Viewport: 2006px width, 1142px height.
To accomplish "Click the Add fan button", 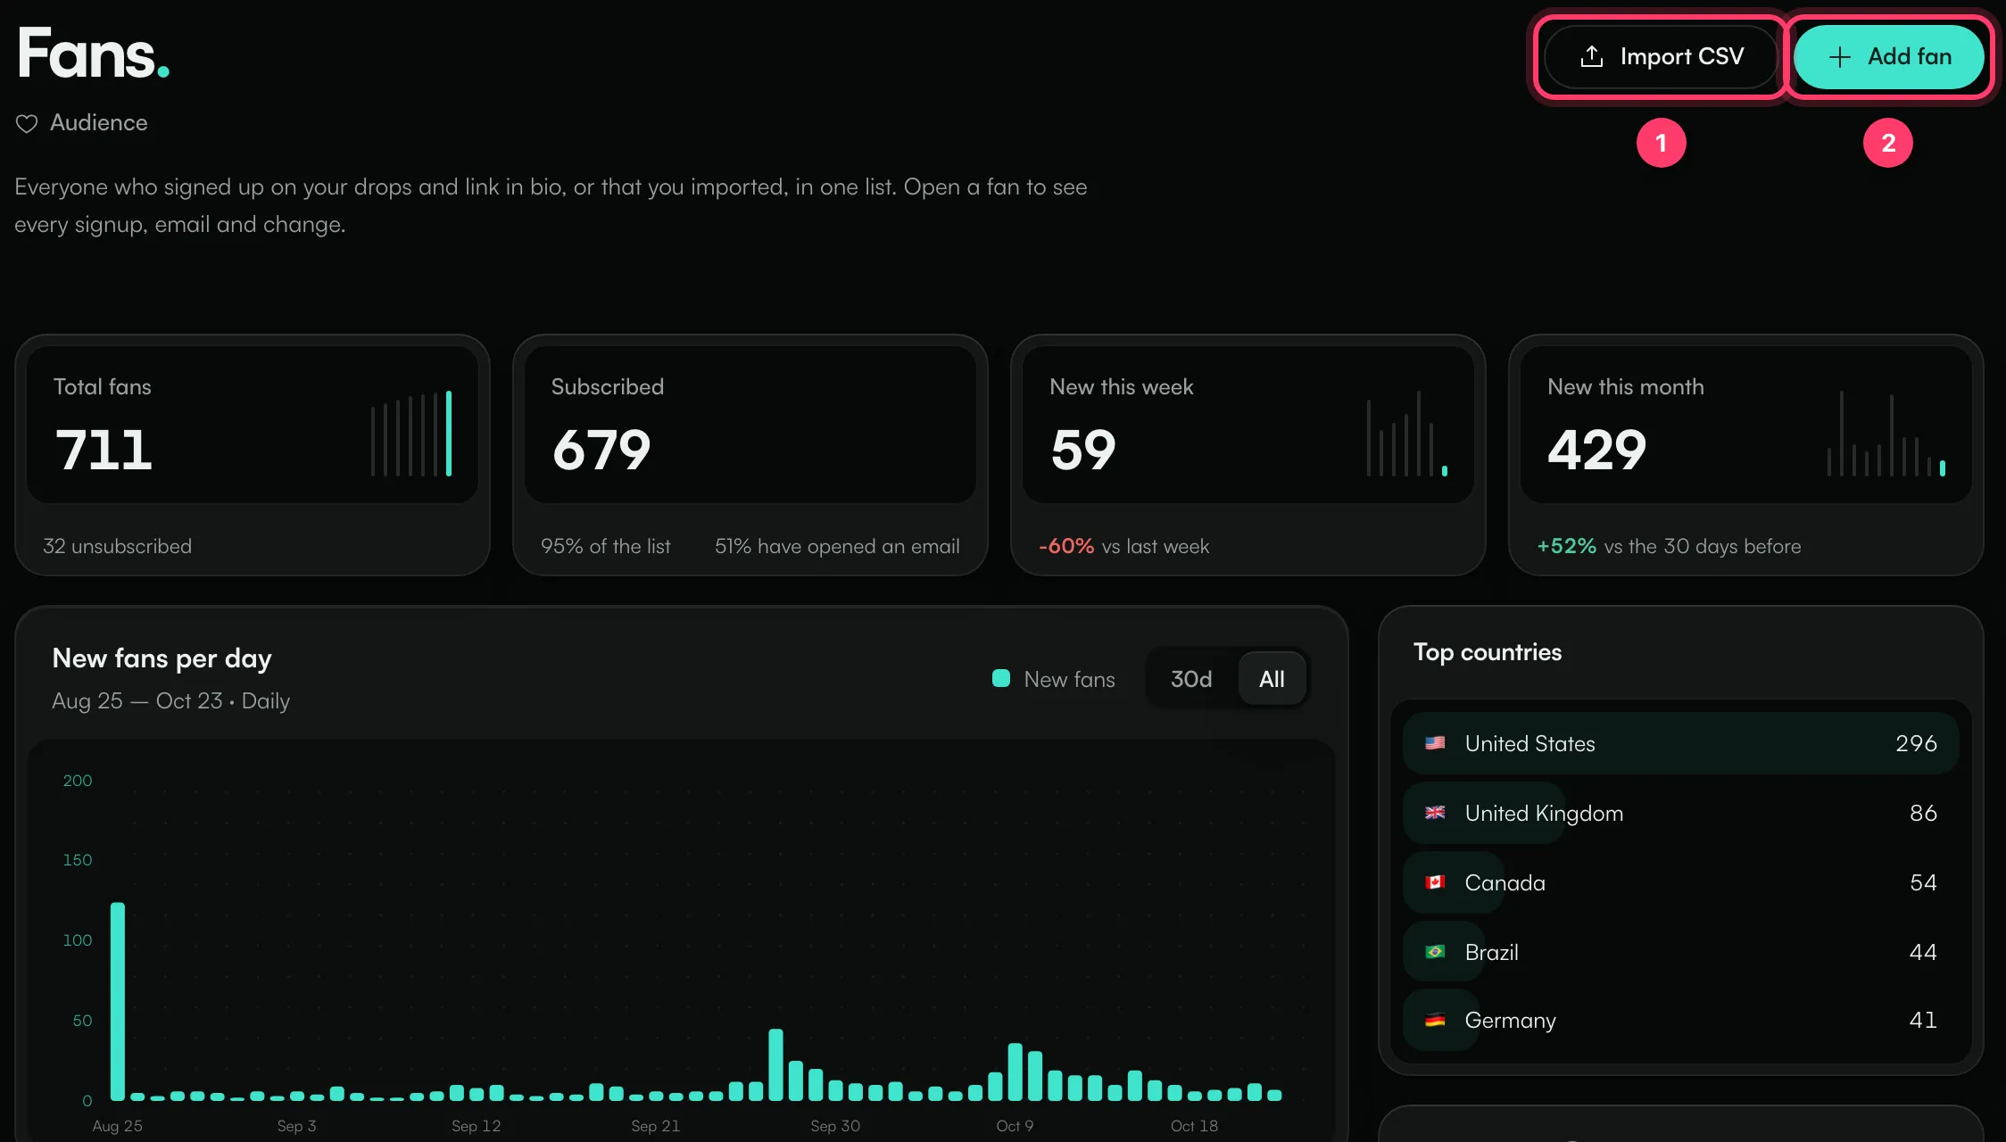I will 1888,56.
